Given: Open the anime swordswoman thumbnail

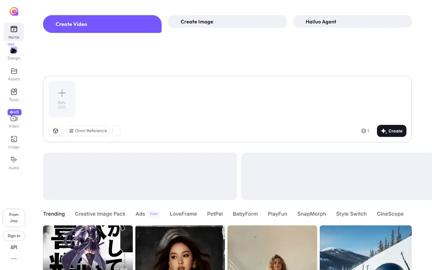Looking at the screenshot, I should click(88, 248).
